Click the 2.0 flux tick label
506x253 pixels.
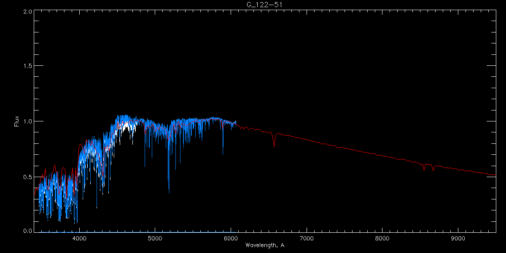27,12
